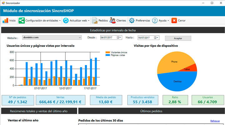This screenshot has height=125, width=225.
Task: Click the red X Cerrar icon
Action: click(x=174, y=21)
